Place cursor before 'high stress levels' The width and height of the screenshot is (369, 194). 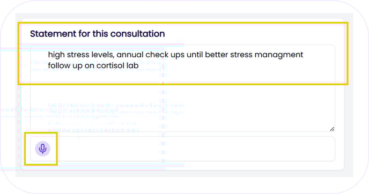[48, 55]
